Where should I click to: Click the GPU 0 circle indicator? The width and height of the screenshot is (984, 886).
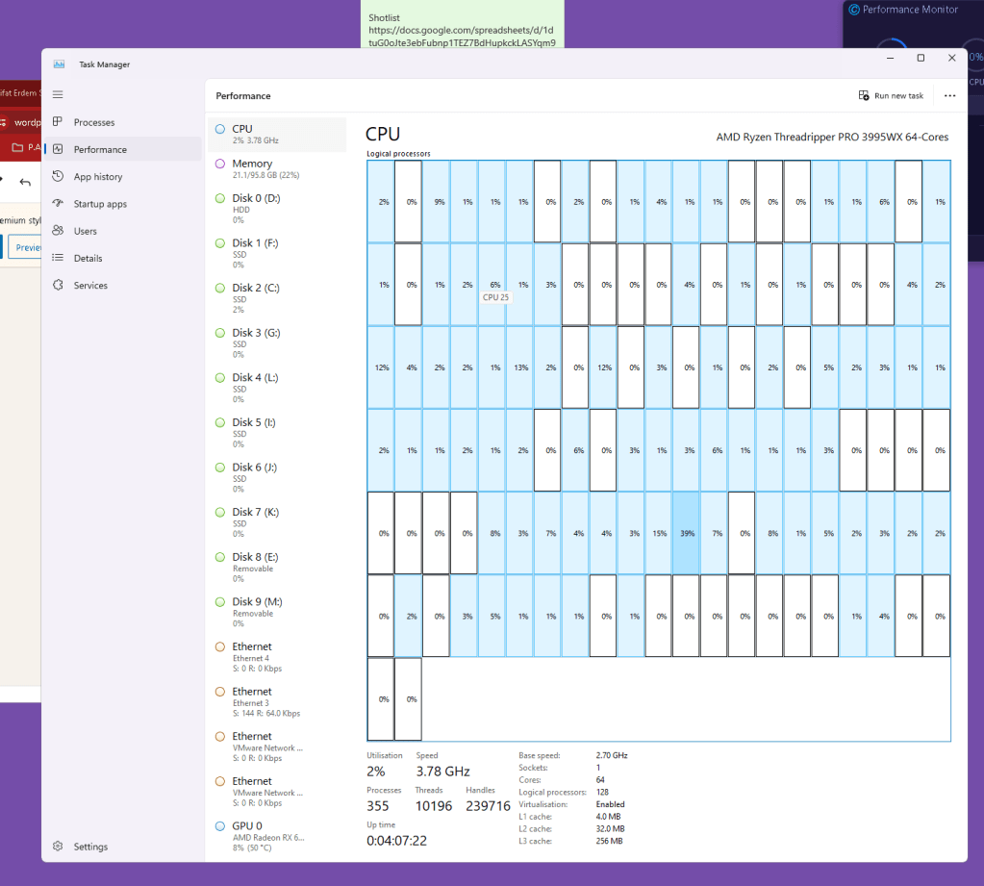pyautogui.click(x=220, y=826)
